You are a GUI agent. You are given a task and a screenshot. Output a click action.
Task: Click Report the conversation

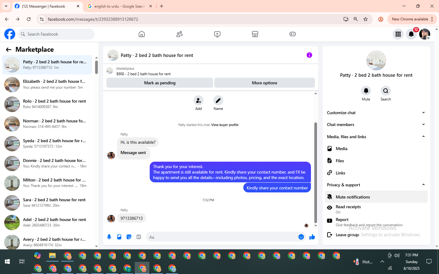coord(376,222)
